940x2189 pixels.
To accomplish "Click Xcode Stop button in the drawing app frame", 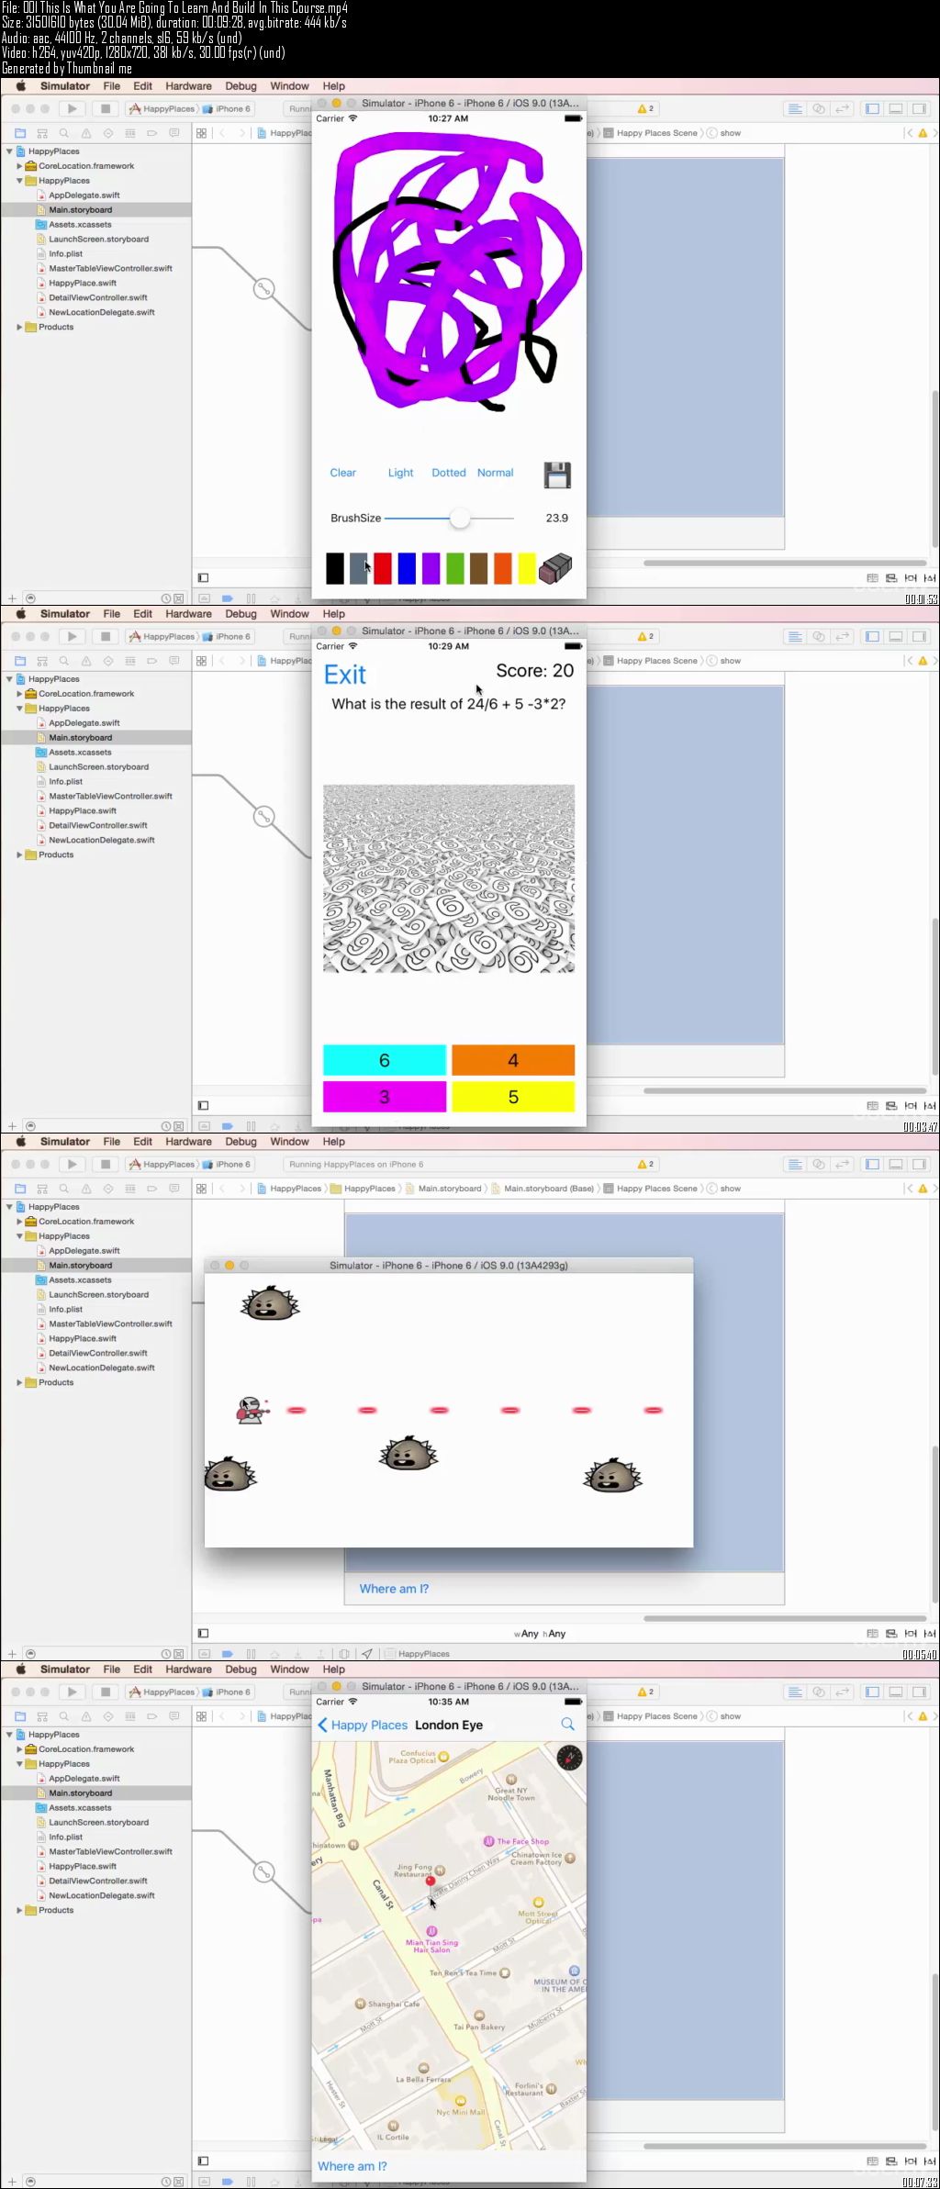I will tap(106, 108).
